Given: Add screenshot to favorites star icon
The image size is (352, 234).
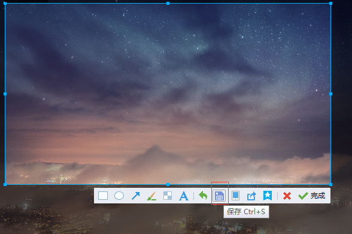Looking at the screenshot, I should point(268,196).
